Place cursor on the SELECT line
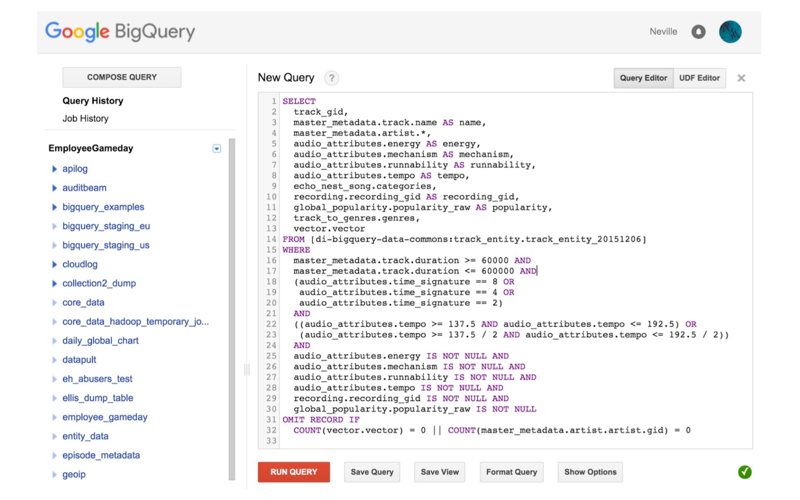 point(299,101)
